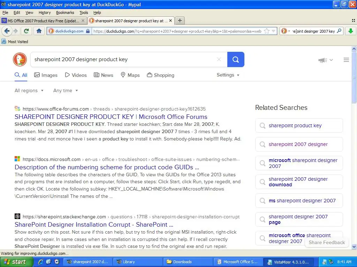
Task: Go forward with the Forward arrow button
Action: pos(15,31)
